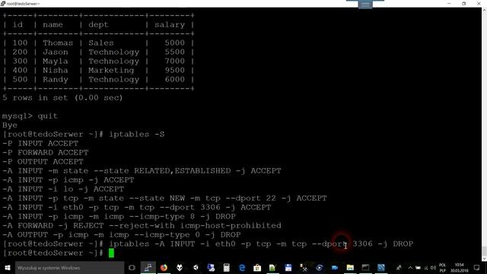Screen dimensions: 487x274
Task: Click 'Randy' in the name column
Action: click(56, 79)
